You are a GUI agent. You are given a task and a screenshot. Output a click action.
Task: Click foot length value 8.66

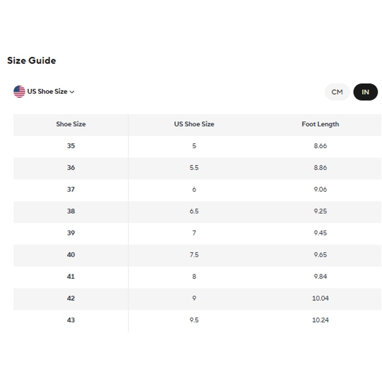(320, 146)
